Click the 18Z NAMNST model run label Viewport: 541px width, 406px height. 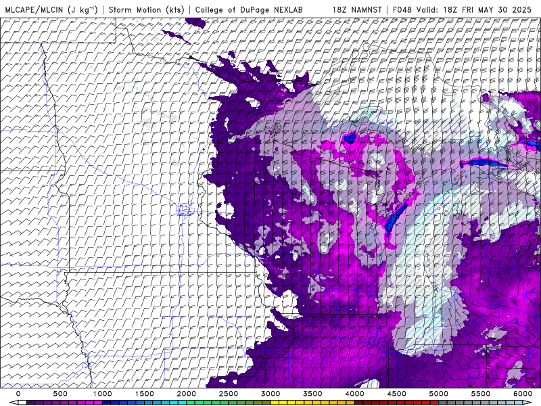tap(357, 9)
